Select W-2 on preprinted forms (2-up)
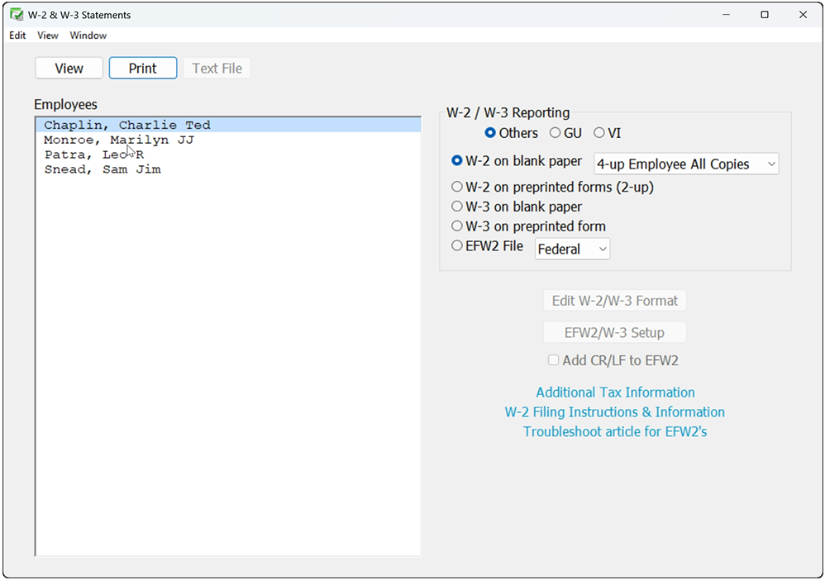Screen dimensions: 825x580 456,187
